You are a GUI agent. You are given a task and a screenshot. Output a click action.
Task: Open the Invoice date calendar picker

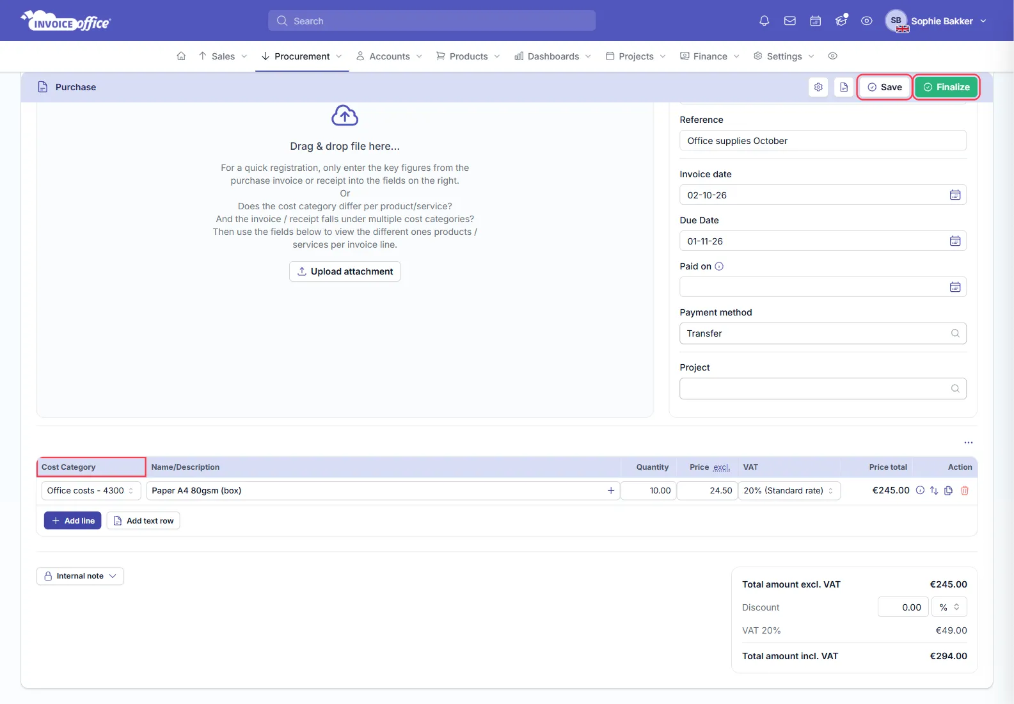(955, 195)
